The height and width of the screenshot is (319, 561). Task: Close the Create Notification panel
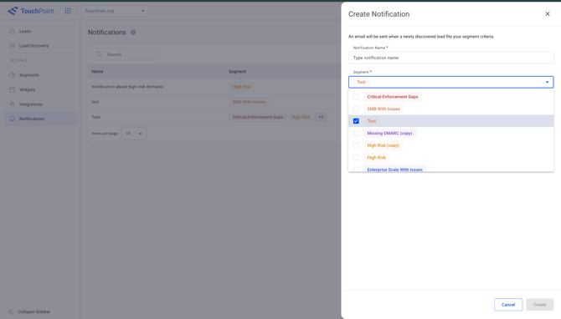(547, 14)
